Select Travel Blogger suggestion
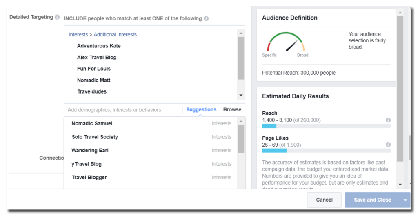The width and height of the screenshot is (418, 216). (151, 178)
